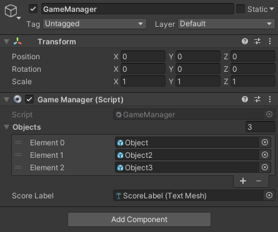The width and height of the screenshot is (278, 232).
Task: Click the Position Z field
Action: [x=253, y=56]
